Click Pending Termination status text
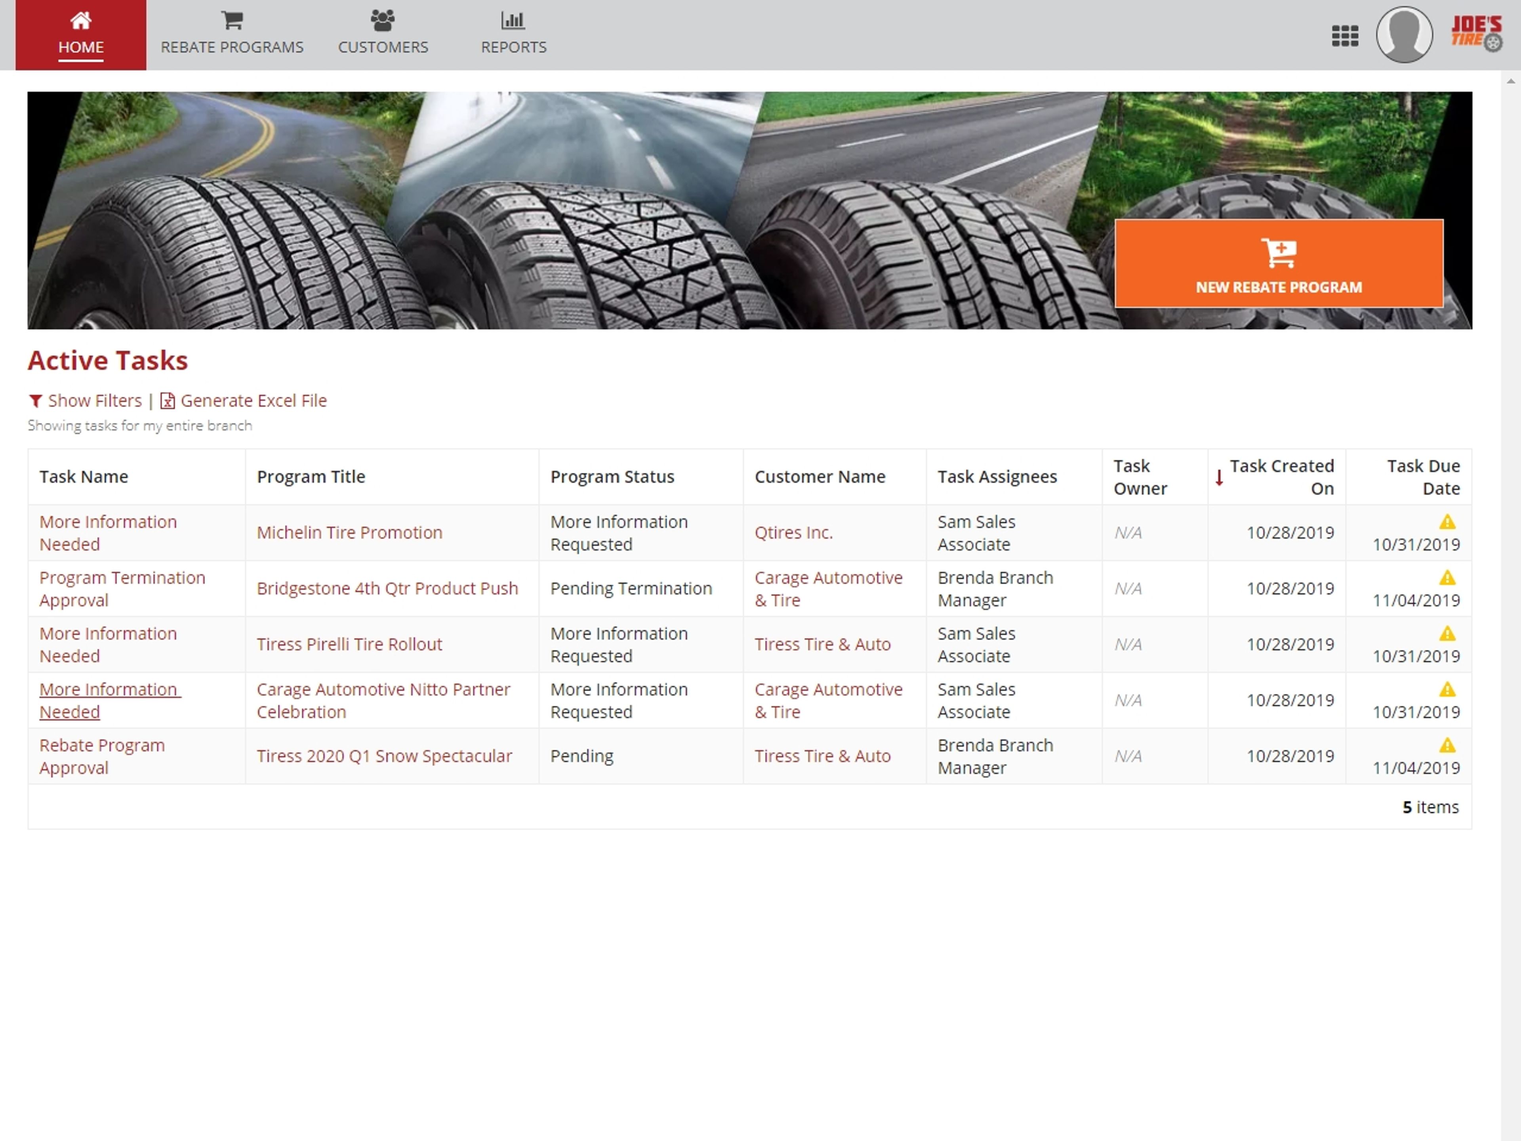Screen dimensions: 1521x1141 pyautogui.click(x=631, y=588)
